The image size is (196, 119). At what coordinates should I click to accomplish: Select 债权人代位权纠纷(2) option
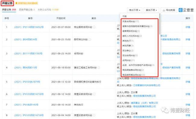pyautogui.click(x=132, y=36)
